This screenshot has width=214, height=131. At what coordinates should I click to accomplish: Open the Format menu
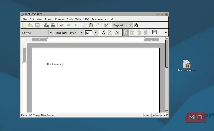coord(59,19)
